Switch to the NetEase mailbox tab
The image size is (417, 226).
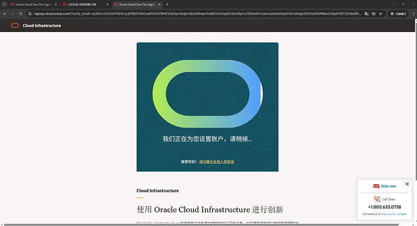(85, 4)
